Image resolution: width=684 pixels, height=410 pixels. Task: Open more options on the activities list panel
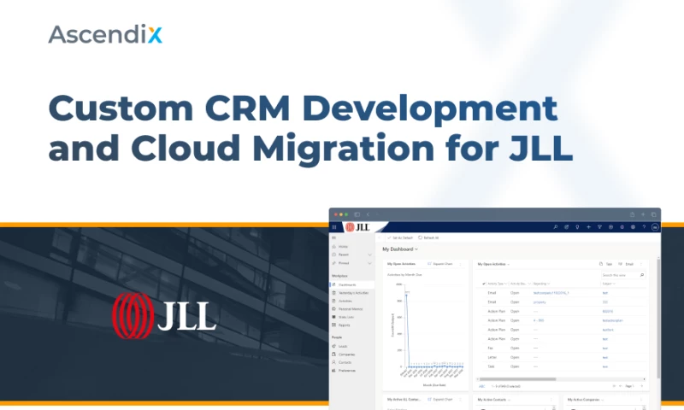[x=640, y=264]
